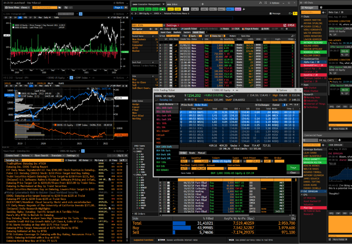The image size is (352, 244).
Task: Open the Baskets tab in orders blotter
Action: point(177,33)
